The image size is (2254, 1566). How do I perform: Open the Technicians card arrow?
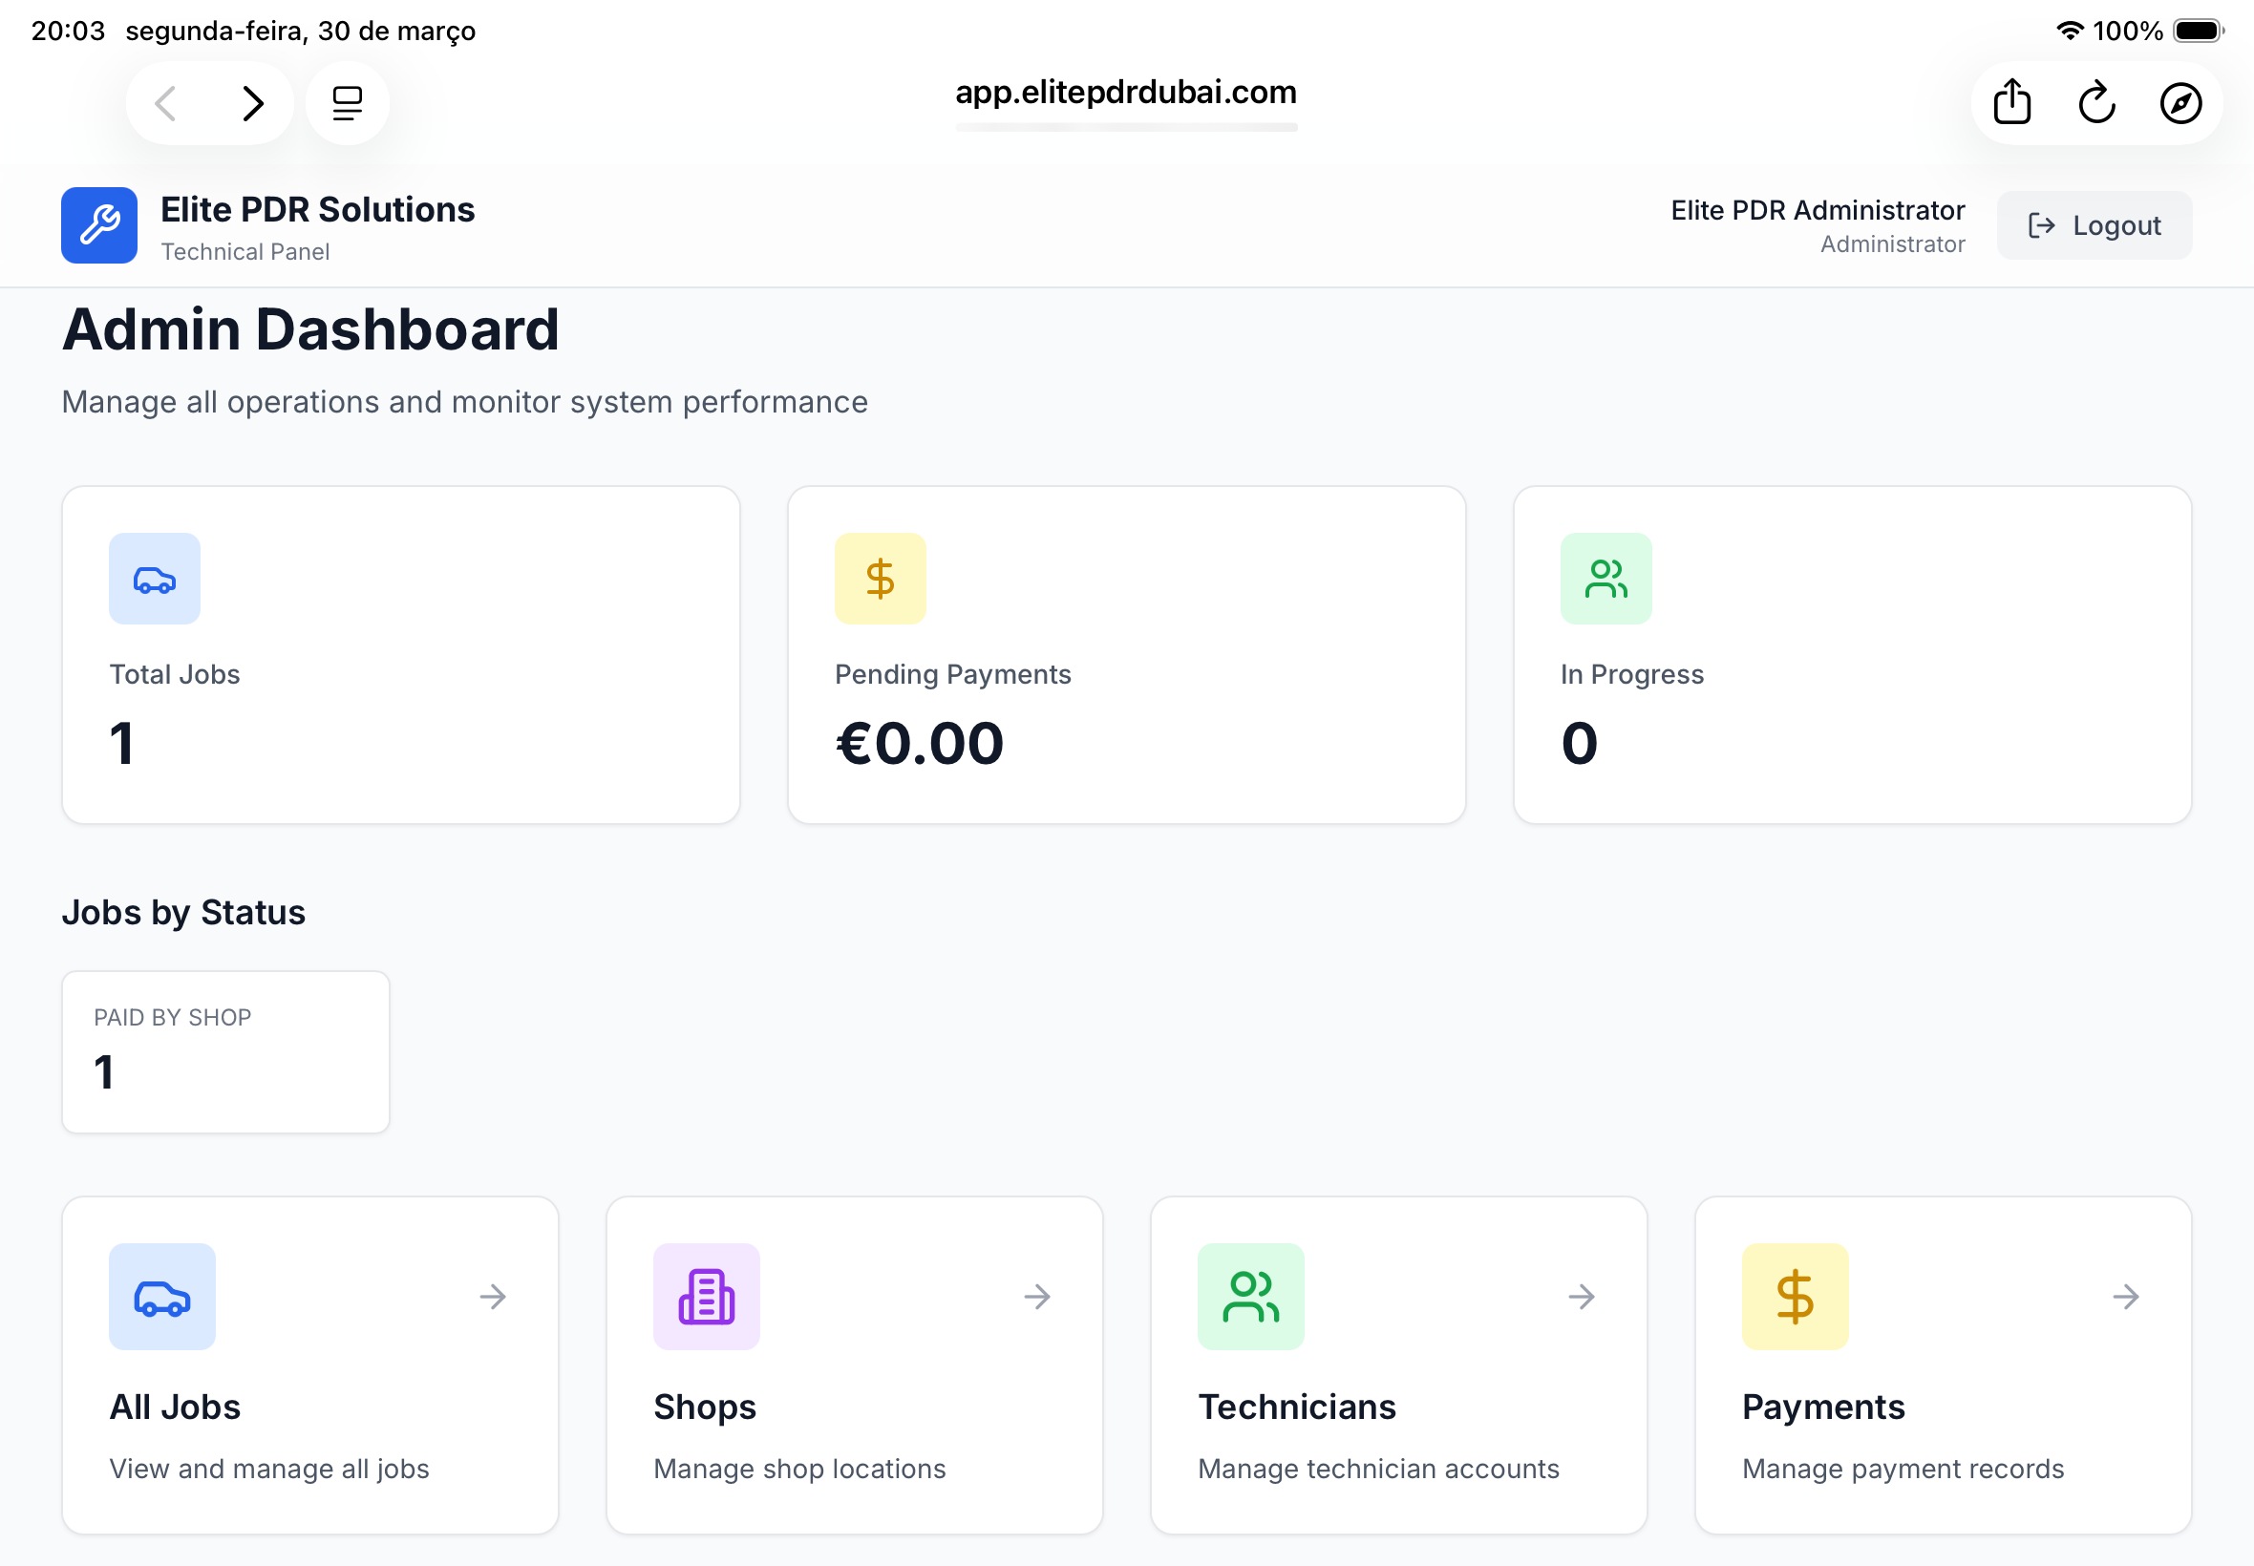click(1581, 1296)
